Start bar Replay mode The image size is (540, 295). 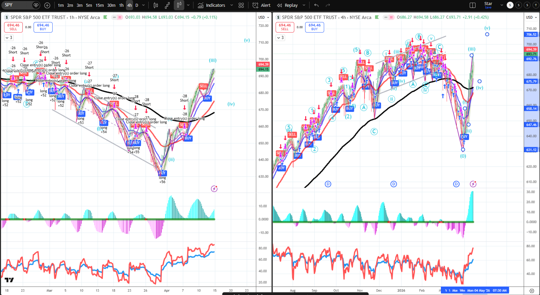[287, 5]
